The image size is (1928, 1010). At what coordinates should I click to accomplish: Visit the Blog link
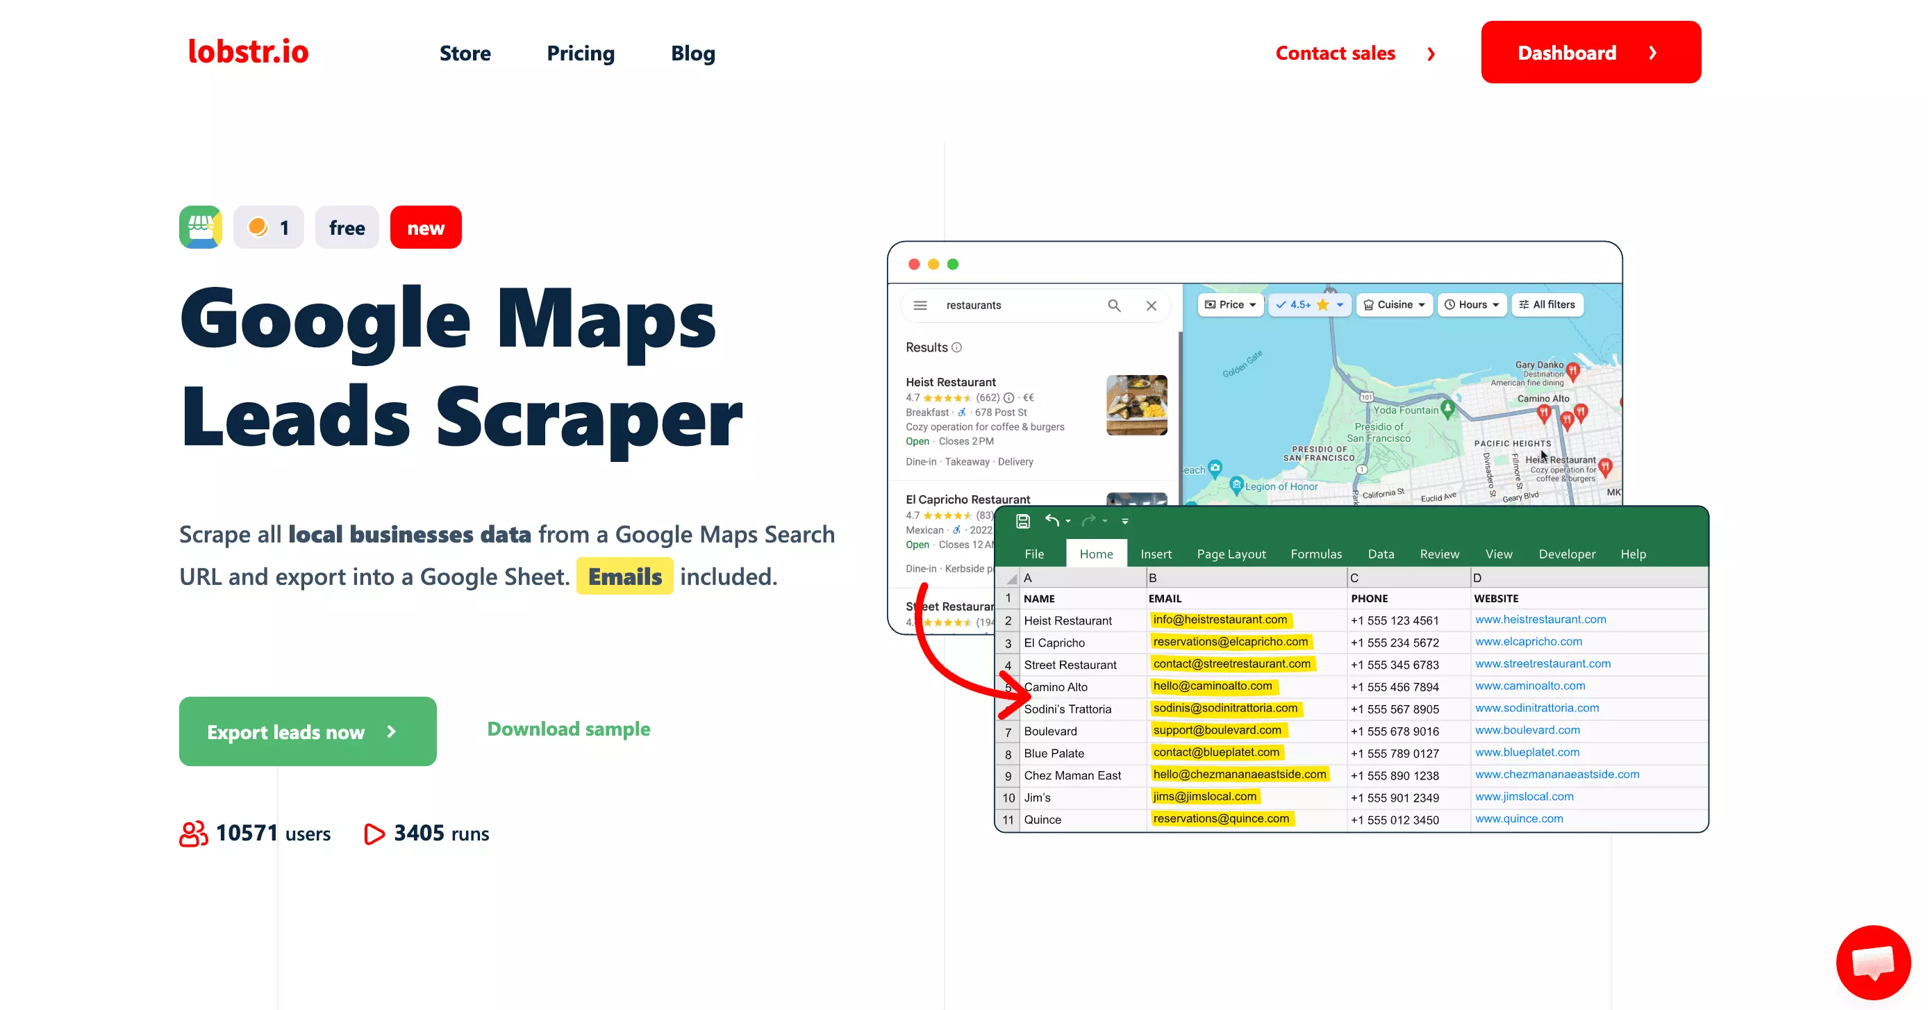[x=692, y=53]
